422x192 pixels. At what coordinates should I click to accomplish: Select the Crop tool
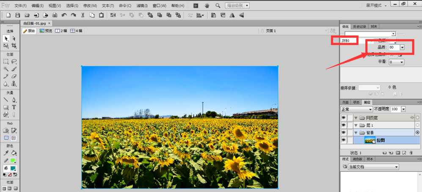(14, 46)
